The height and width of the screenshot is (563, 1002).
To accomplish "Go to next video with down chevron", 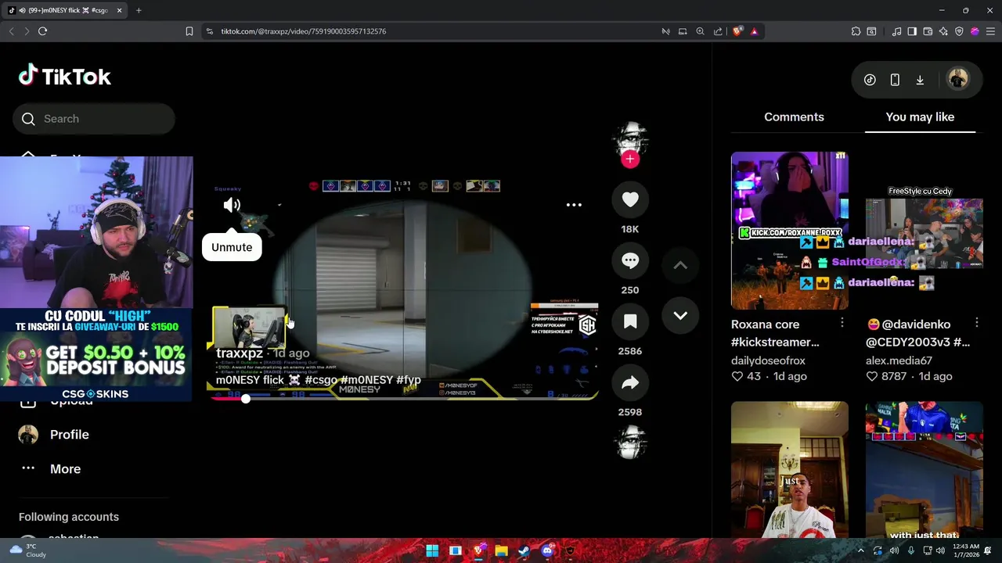I will (x=680, y=316).
